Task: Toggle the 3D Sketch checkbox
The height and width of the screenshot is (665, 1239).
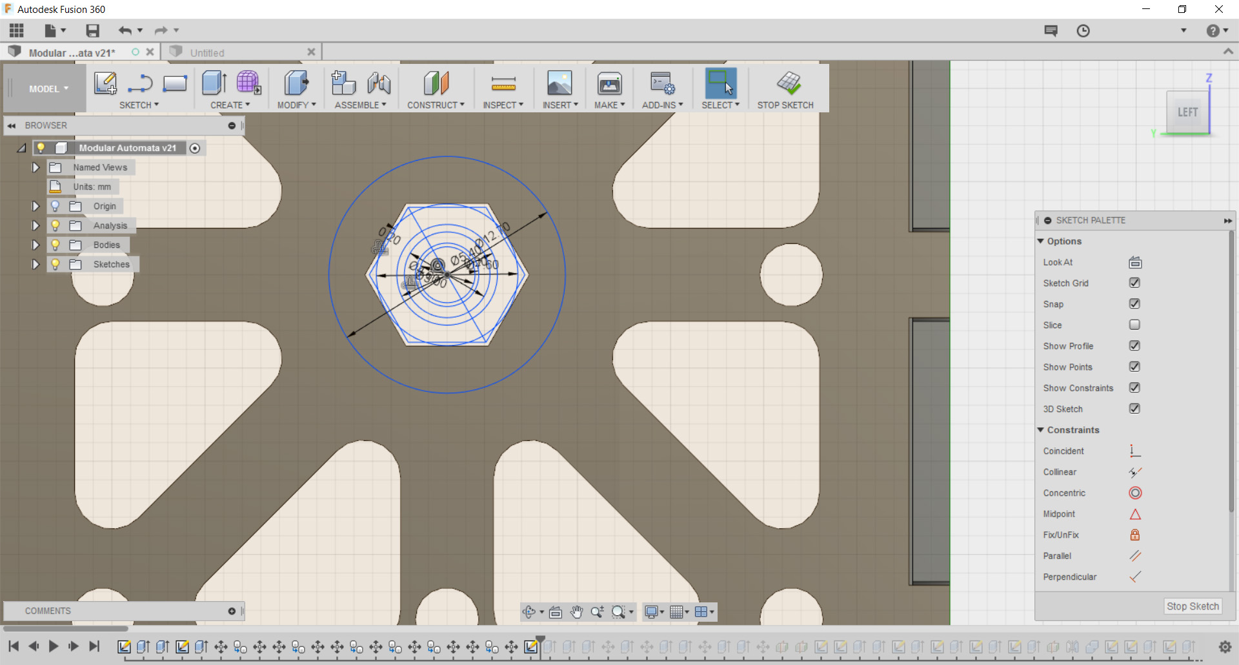Action: (1134, 409)
